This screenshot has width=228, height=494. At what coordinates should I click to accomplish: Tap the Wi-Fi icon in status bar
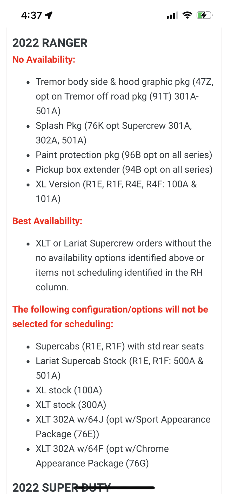pos(187,15)
